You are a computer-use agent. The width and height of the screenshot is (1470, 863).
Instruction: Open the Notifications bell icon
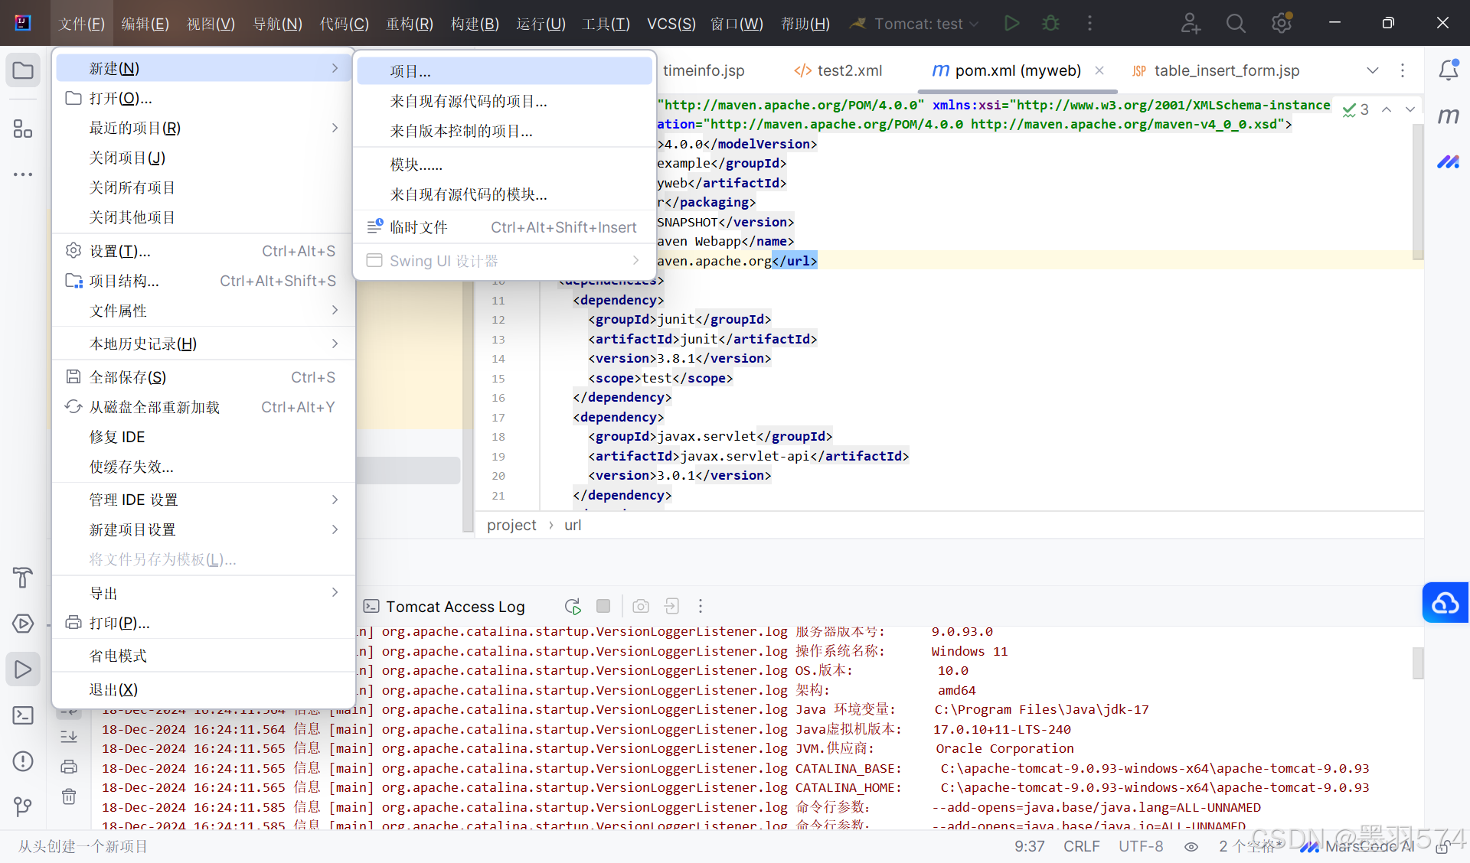1447,70
